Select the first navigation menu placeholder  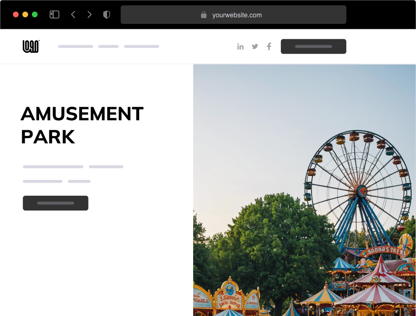click(75, 47)
